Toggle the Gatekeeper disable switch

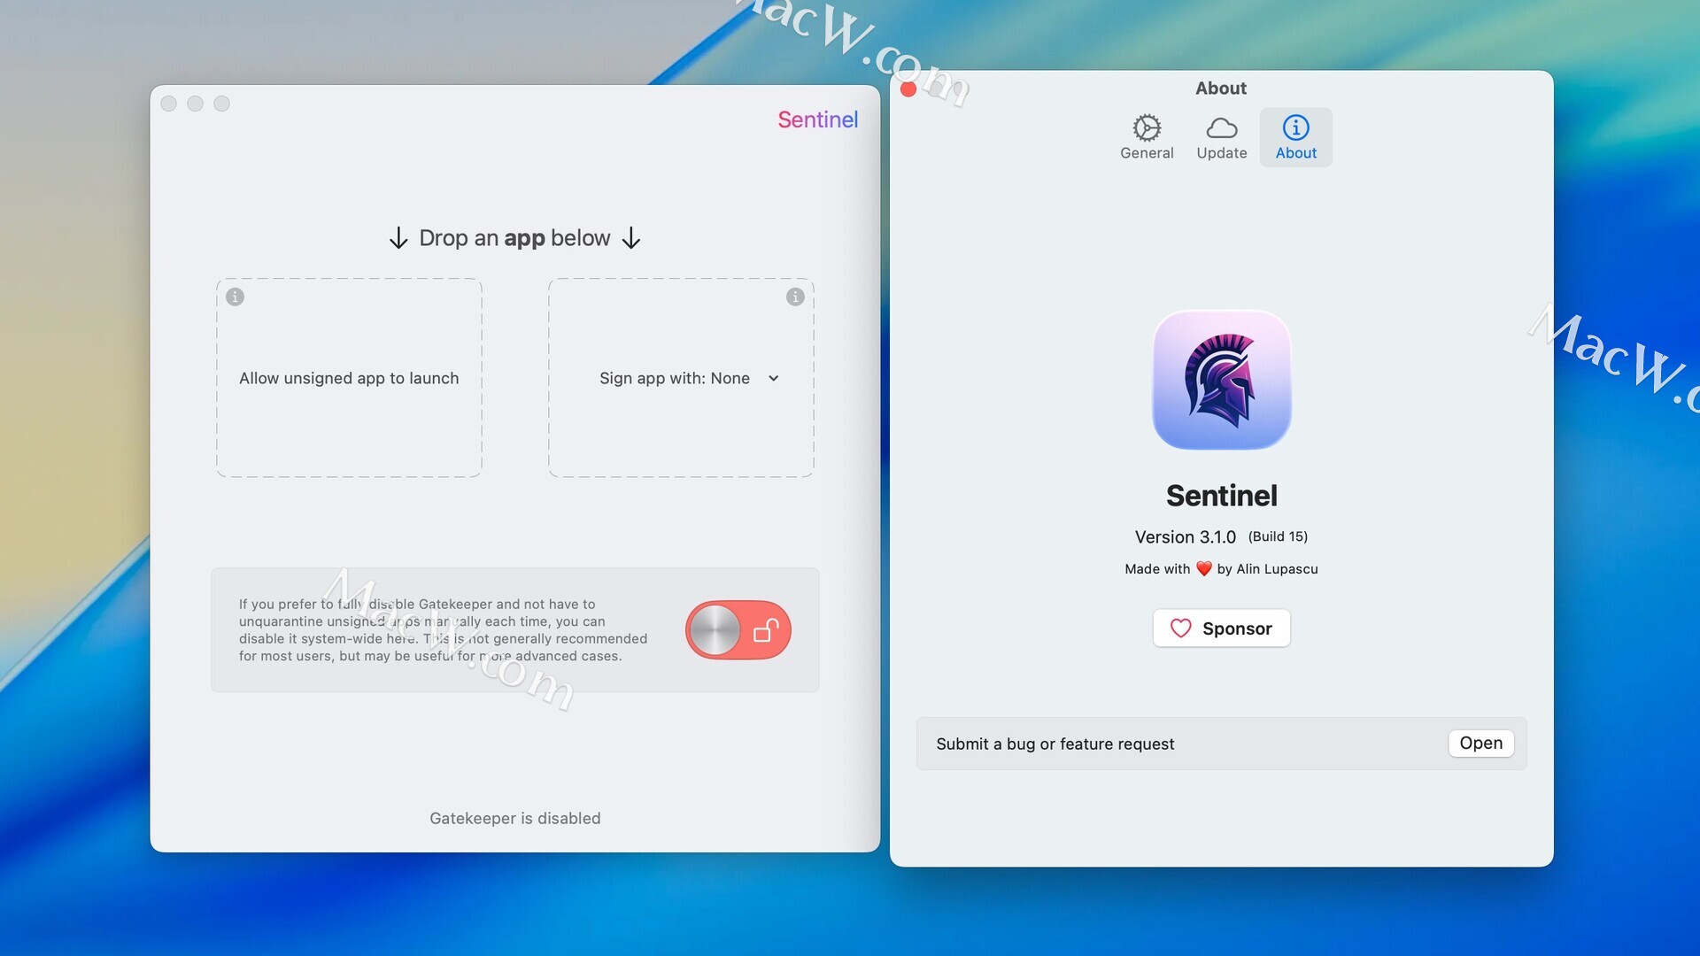coord(738,630)
